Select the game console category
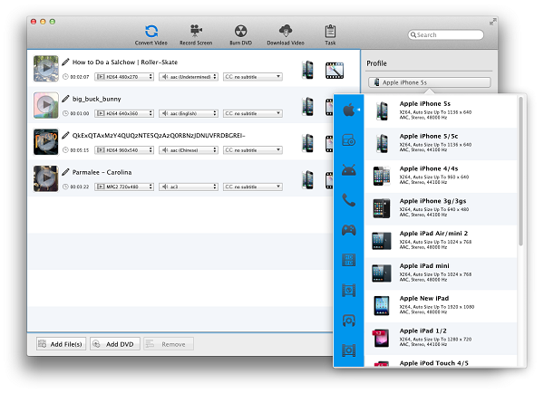 pyautogui.click(x=349, y=230)
